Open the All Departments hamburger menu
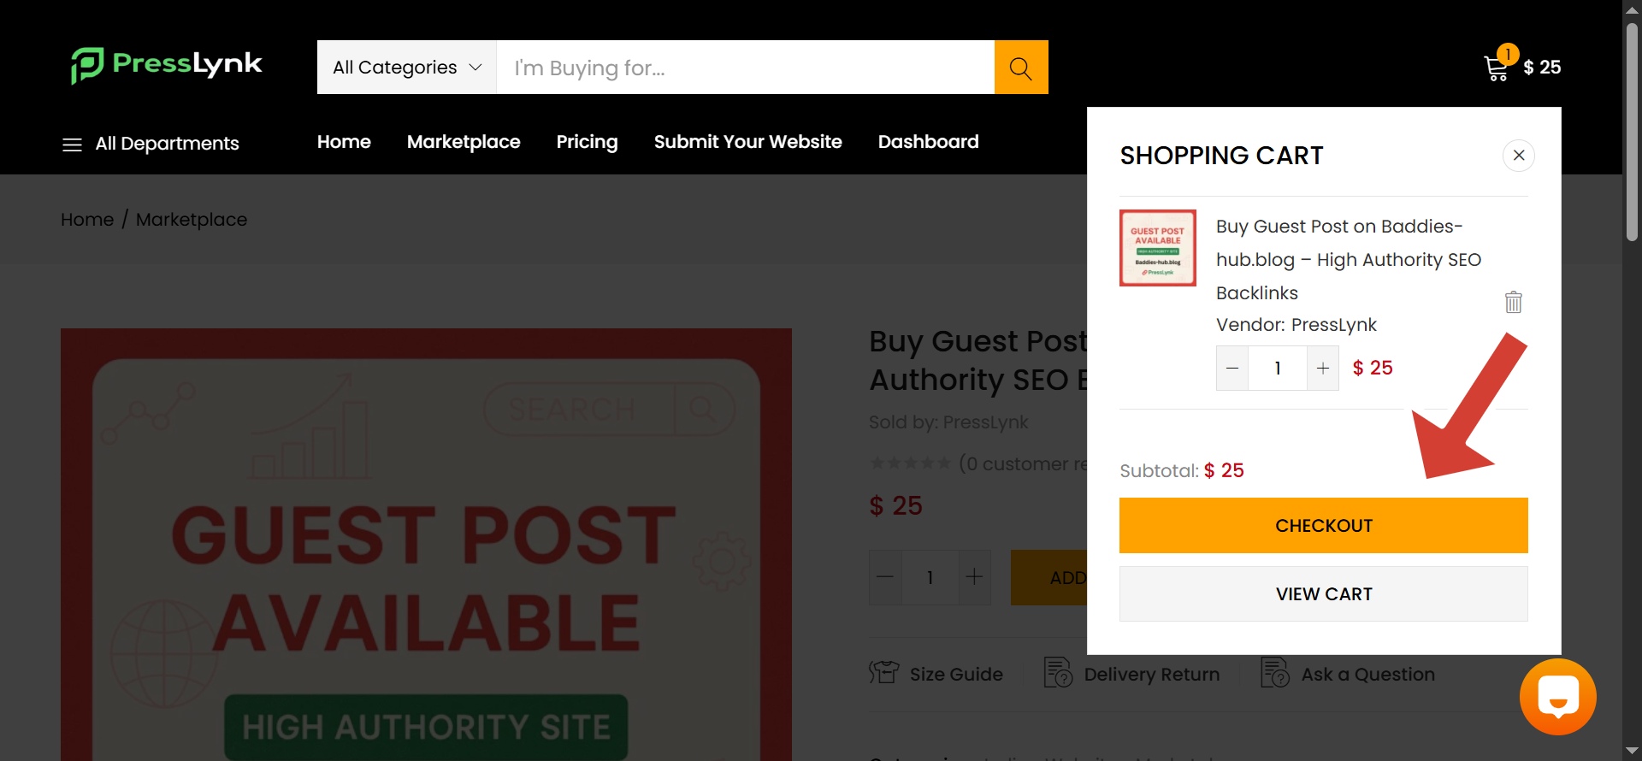Image resolution: width=1642 pixels, height=761 pixels. (x=72, y=144)
